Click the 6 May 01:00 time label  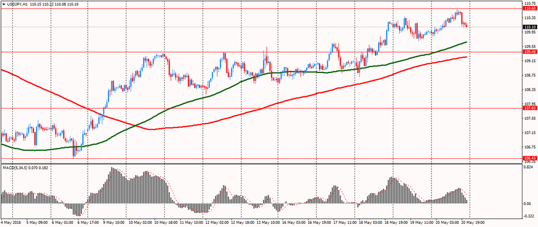point(62,222)
